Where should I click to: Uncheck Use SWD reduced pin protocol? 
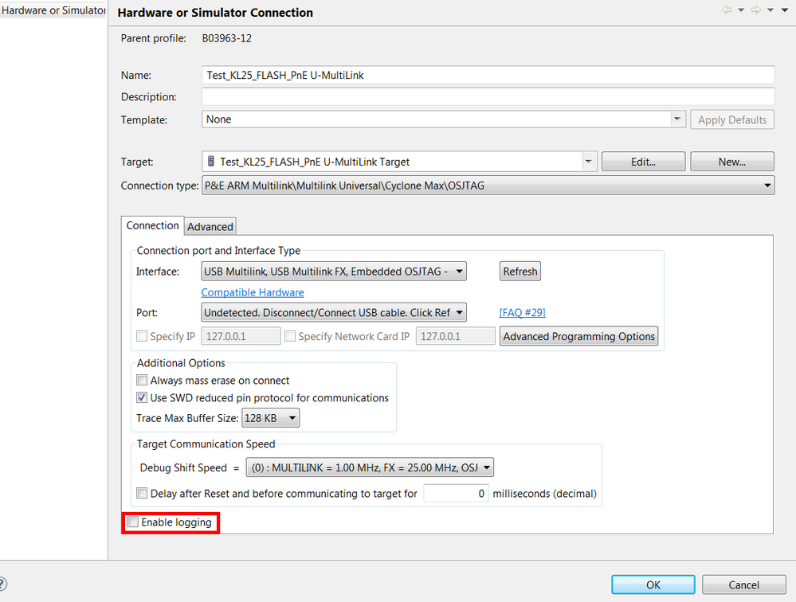[143, 398]
